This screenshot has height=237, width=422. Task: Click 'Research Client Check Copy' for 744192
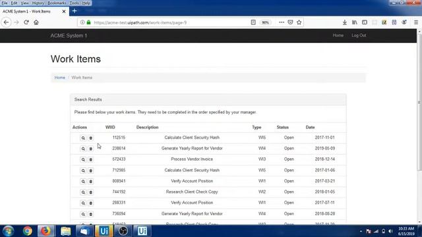coord(192,192)
